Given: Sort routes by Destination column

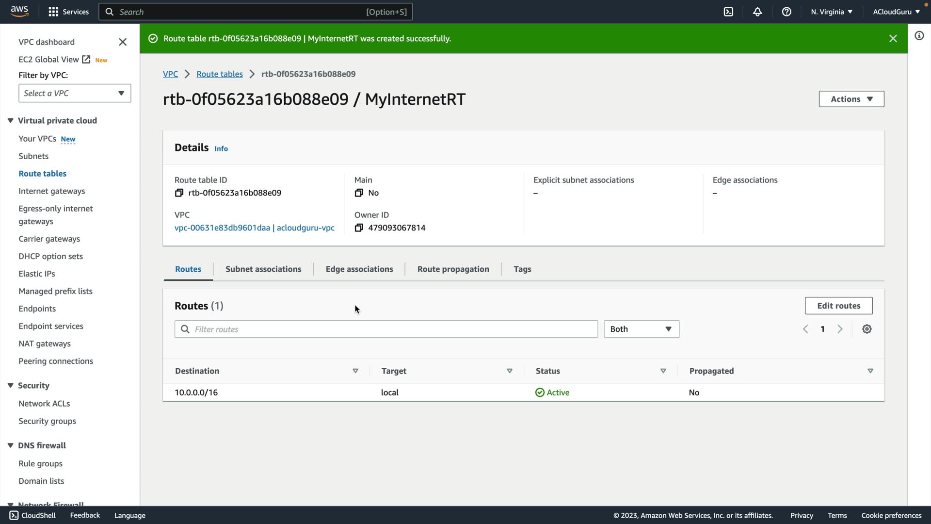Looking at the screenshot, I should click(355, 371).
